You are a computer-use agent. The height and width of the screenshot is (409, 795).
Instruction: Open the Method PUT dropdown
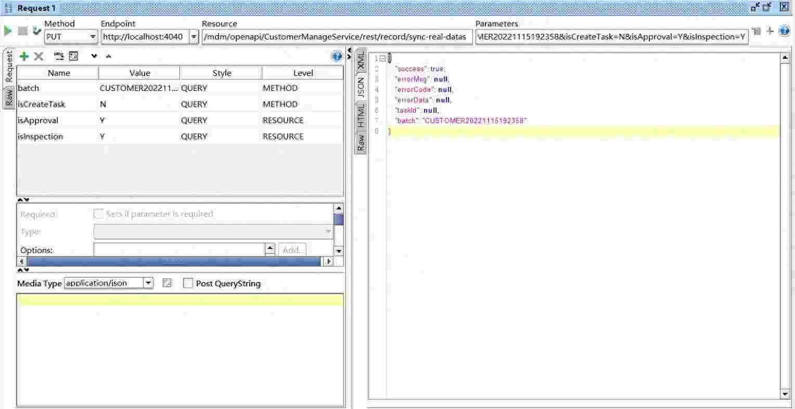pyautogui.click(x=71, y=37)
